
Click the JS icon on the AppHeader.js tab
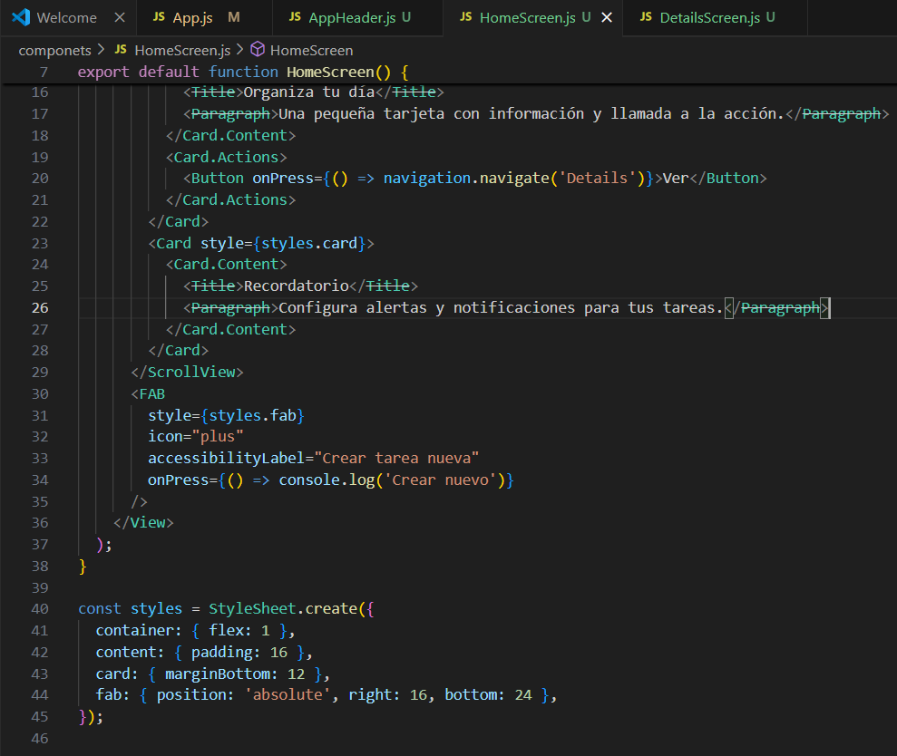(295, 17)
